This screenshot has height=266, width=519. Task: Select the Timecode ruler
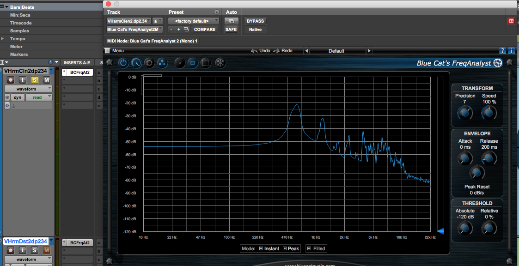tap(21, 23)
